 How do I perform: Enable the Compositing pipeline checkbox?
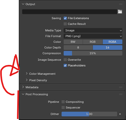click(x=63, y=102)
